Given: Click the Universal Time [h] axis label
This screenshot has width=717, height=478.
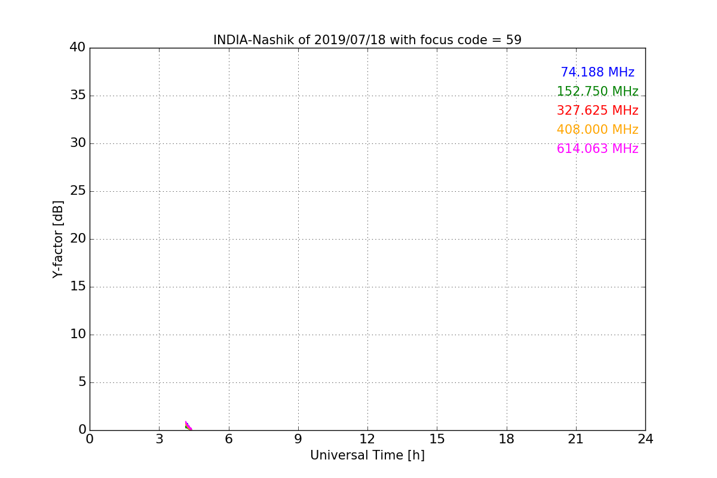Looking at the screenshot, I should pyautogui.click(x=367, y=455).
